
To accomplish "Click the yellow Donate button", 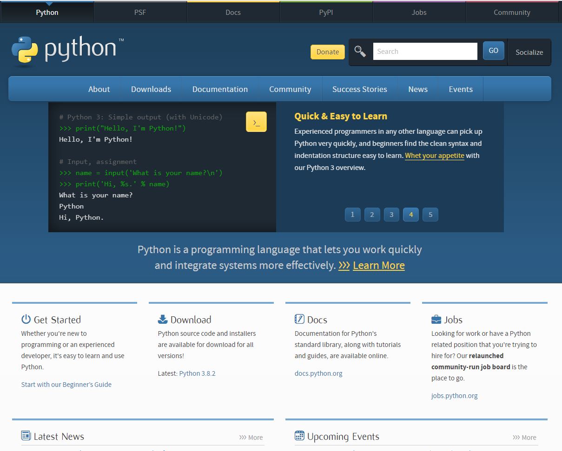I will click(x=328, y=52).
